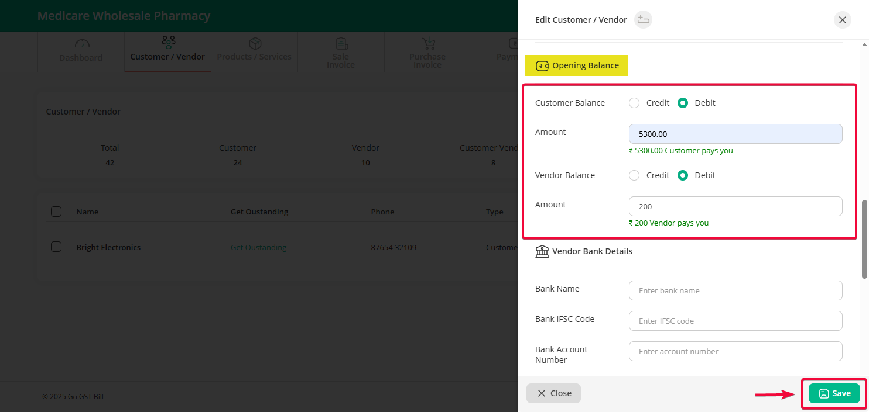Click the Get Oustanding link for Bright Electronics

pos(258,248)
